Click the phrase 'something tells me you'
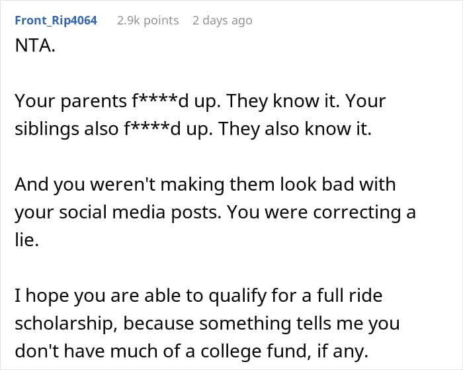Viewport: 463px width, 370px height. click(x=300, y=324)
